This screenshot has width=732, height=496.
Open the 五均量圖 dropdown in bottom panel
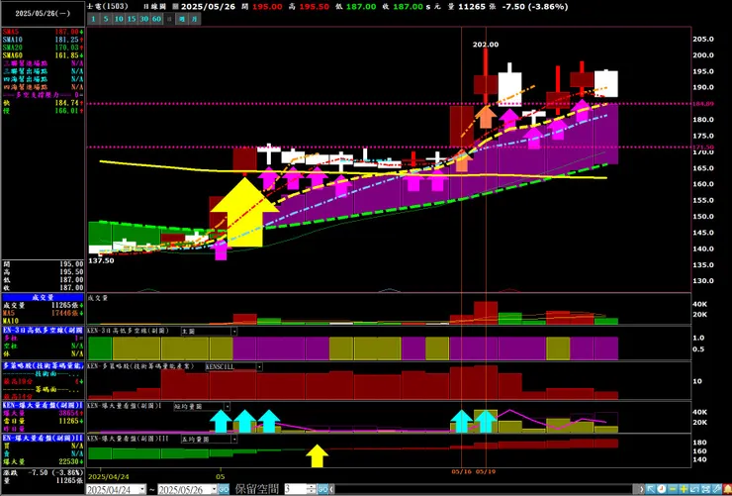pos(233,439)
